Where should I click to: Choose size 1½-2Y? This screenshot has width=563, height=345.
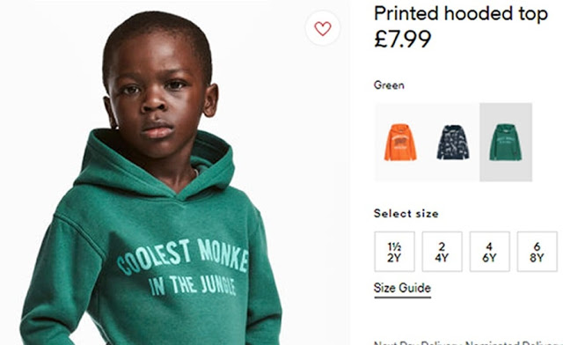coord(394,252)
